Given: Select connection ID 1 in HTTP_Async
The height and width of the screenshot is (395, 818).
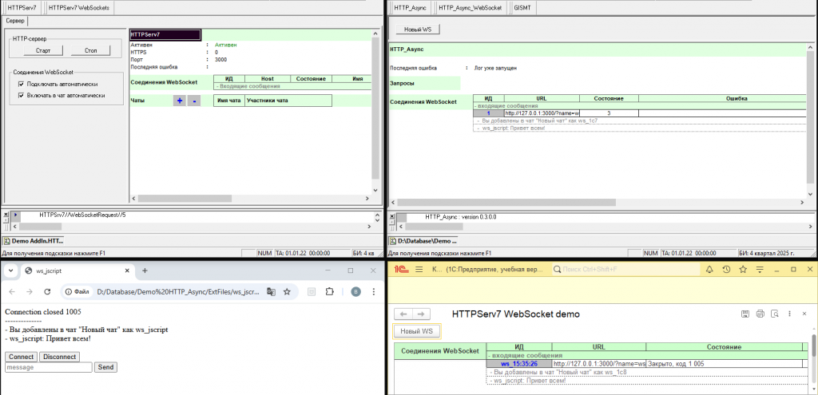Looking at the screenshot, I should coord(488,113).
